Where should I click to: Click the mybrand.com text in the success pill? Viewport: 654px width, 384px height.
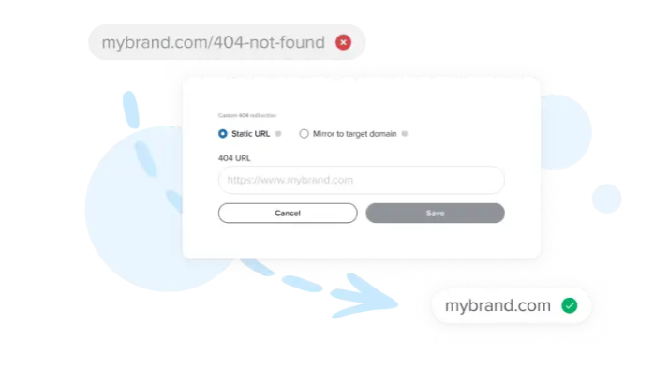pyautogui.click(x=498, y=305)
